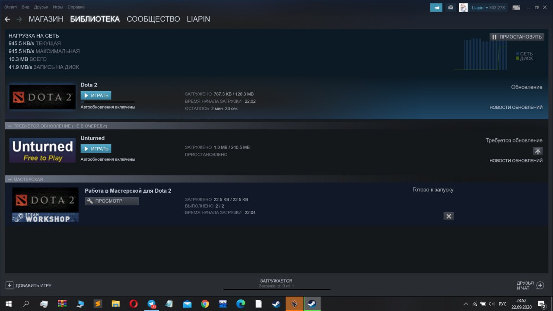Open the inbox envelope icon
The height and width of the screenshot is (311, 553).
[x=451, y=7]
